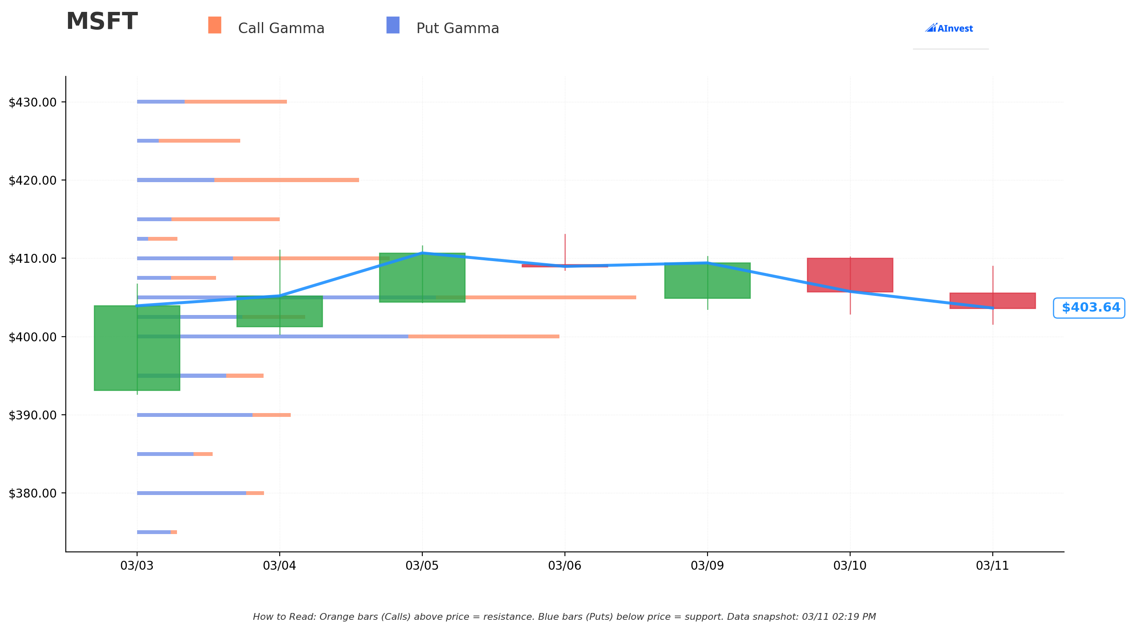
Task: Click the $430.00 strike call gamma bar
Action: pyautogui.click(x=236, y=102)
